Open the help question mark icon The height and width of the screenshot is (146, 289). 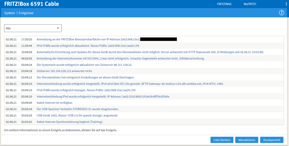(x=281, y=13)
